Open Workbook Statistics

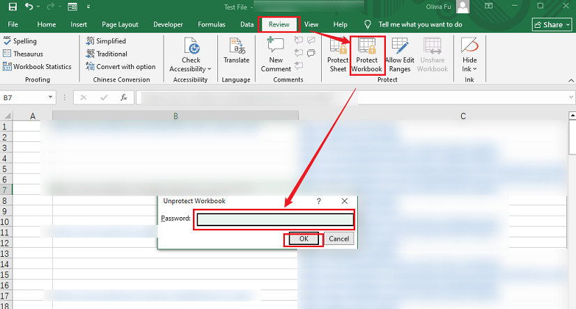pos(37,66)
